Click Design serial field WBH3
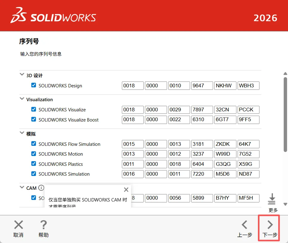Image resolution: width=288 pixels, height=243 pixels. [x=248, y=86]
